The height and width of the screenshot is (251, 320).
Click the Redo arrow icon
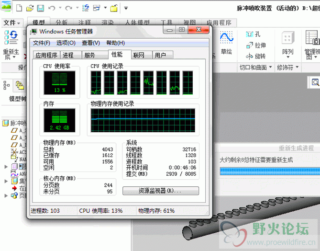tap(68, 8)
